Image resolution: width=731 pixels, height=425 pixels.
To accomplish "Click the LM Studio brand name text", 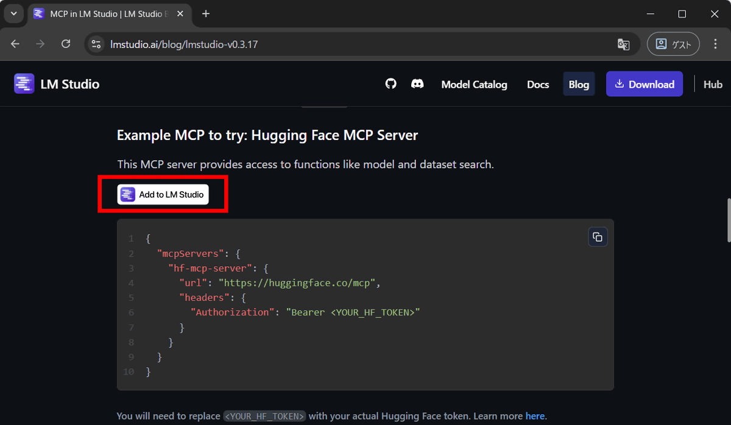I will 70,84.
